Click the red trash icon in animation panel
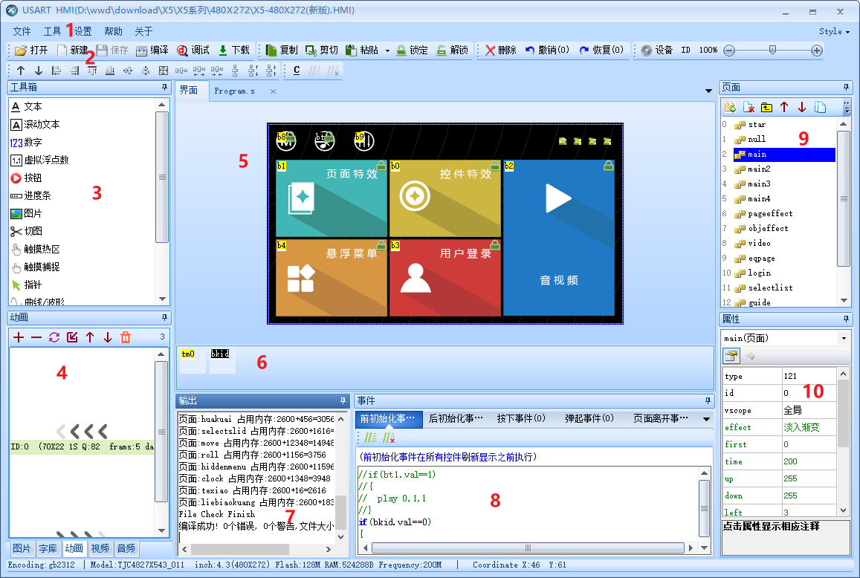This screenshot has width=860, height=578. [x=126, y=337]
